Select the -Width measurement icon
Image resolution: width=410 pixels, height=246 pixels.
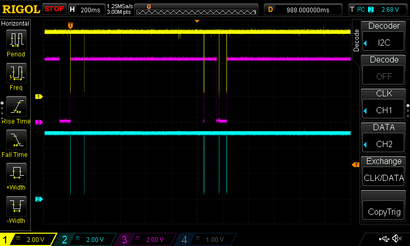click(16, 210)
